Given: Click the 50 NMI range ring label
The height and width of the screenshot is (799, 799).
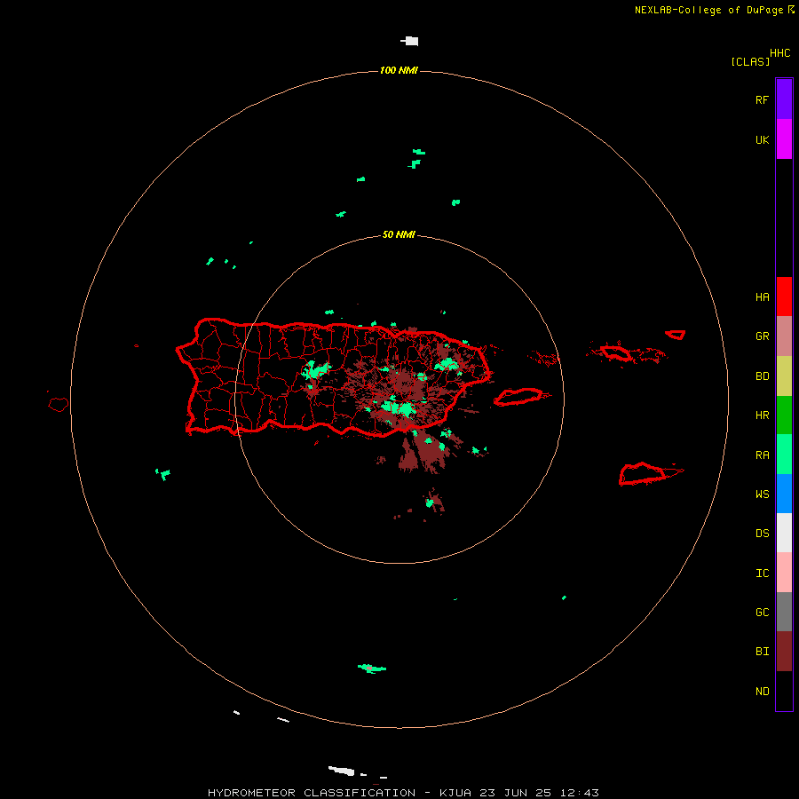Looking at the screenshot, I should tap(399, 235).
